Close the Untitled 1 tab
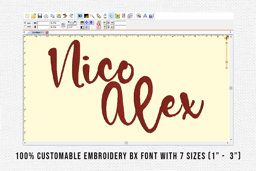 coord(47,32)
